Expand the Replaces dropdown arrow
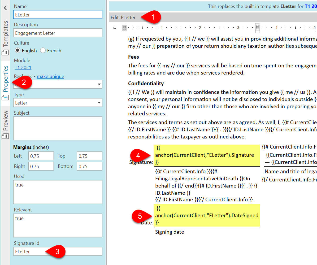This screenshot has height=265, width=317. click(x=99, y=84)
